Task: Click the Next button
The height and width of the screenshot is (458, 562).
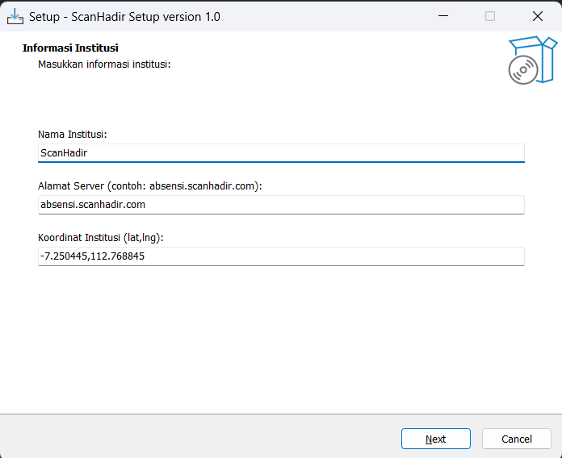Action: pos(435,439)
